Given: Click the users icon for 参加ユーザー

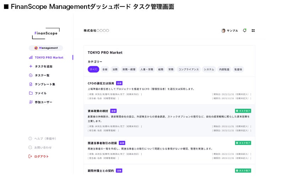Looking at the screenshot, I should [31, 102].
